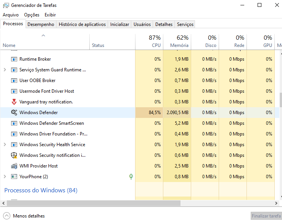The height and width of the screenshot is (224, 282).
Task: Click the User OOBE Broker icon
Action: [x=14, y=81]
